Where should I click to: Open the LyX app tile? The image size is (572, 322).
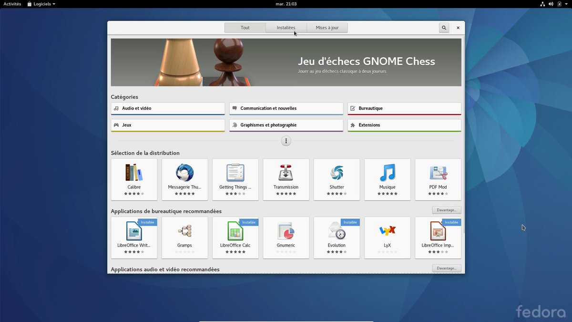pos(388,238)
